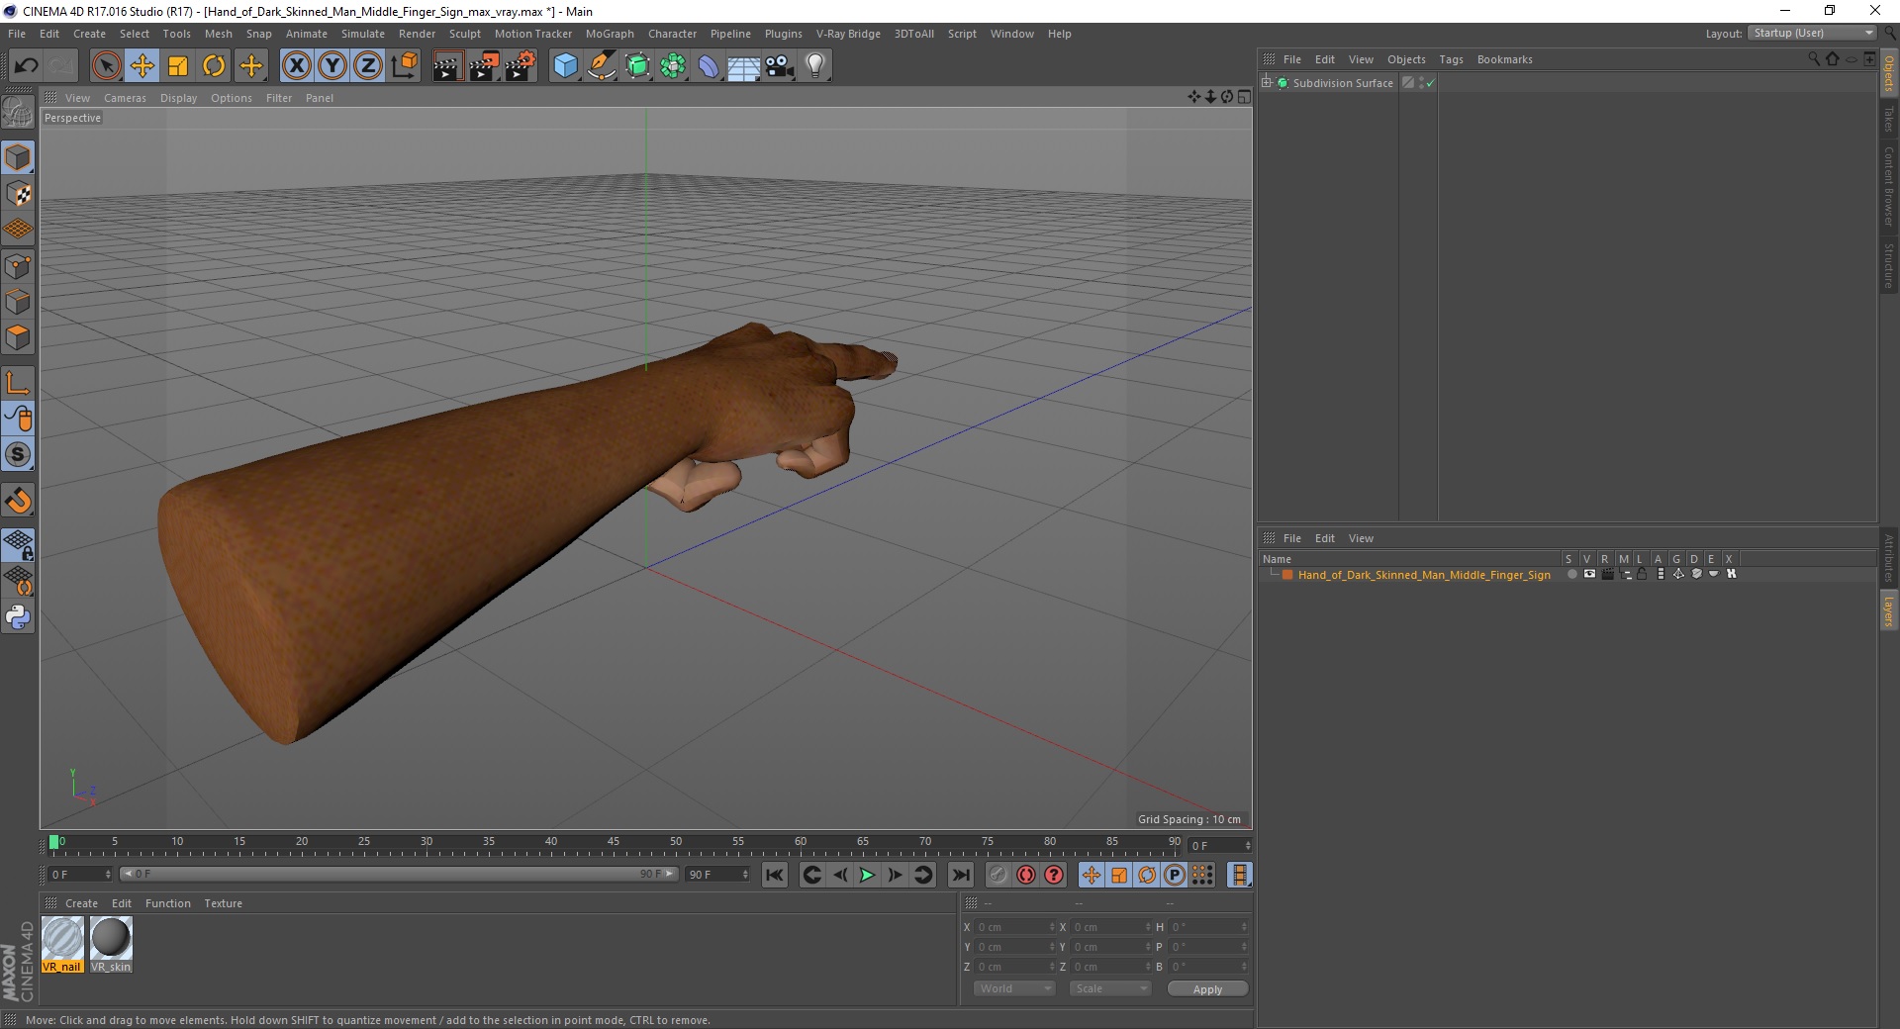
Task: Click the orange layer color swatch
Action: 1287,575
